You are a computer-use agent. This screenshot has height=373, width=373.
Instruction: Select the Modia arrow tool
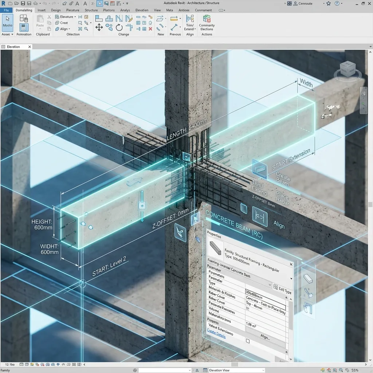click(x=7, y=23)
